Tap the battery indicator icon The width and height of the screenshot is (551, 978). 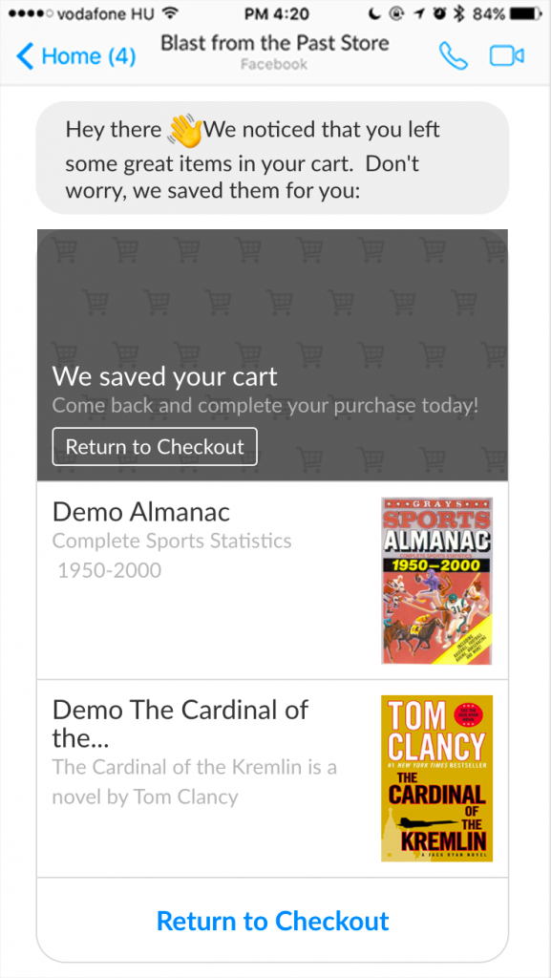[526, 13]
